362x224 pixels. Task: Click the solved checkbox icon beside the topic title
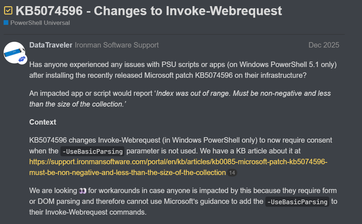(x=8, y=11)
